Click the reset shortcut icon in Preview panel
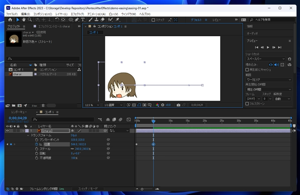This screenshot has height=195, width=300. click(x=289, y=59)
